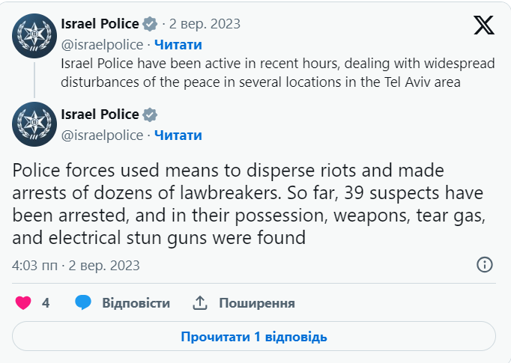Click the blue reply bubble icon
Image resolution: width=511 pixels, height=363 pixels.
point(82,303)
